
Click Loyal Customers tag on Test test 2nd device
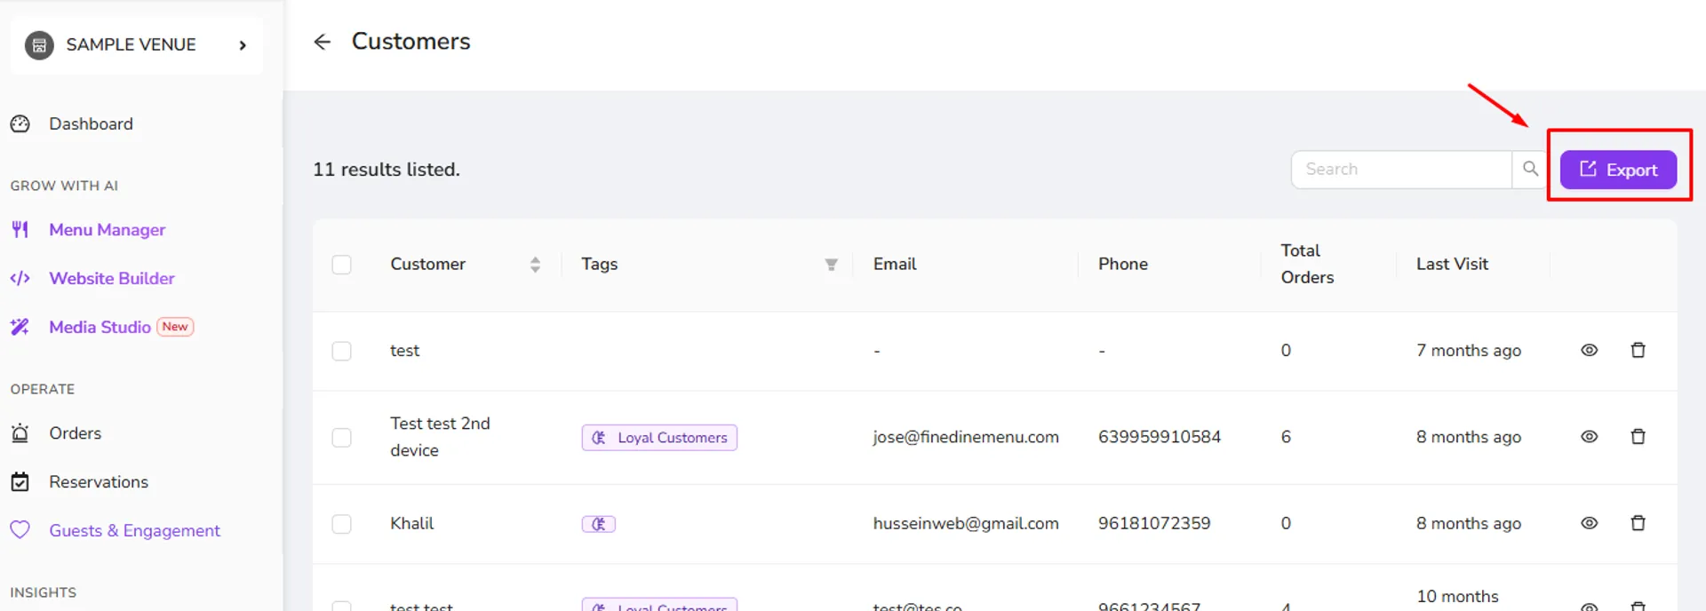click(659, 438)
